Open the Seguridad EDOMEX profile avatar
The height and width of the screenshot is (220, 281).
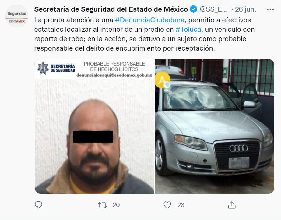pos(17,16)
